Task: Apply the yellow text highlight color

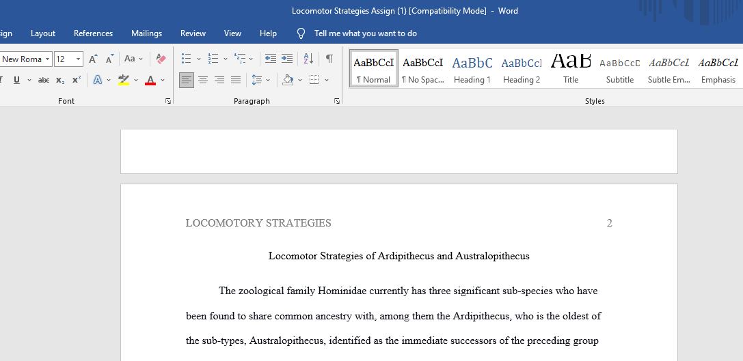Action: click(x=124, y=80)
